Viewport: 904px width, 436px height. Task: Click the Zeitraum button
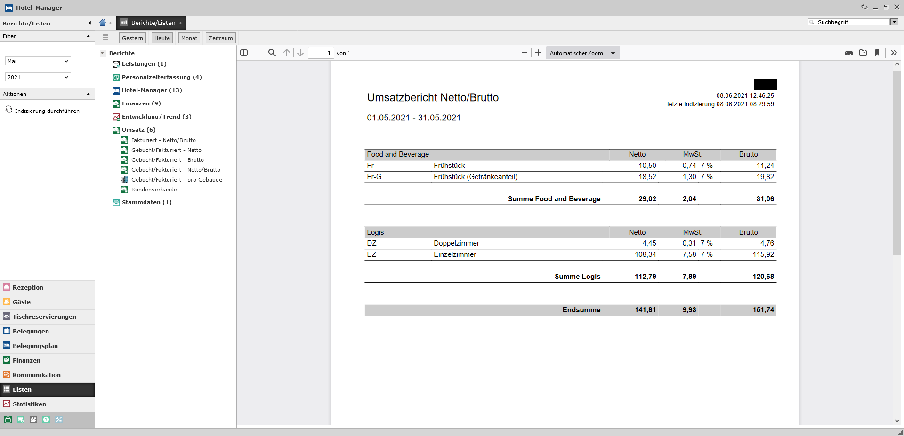[221, 38]
